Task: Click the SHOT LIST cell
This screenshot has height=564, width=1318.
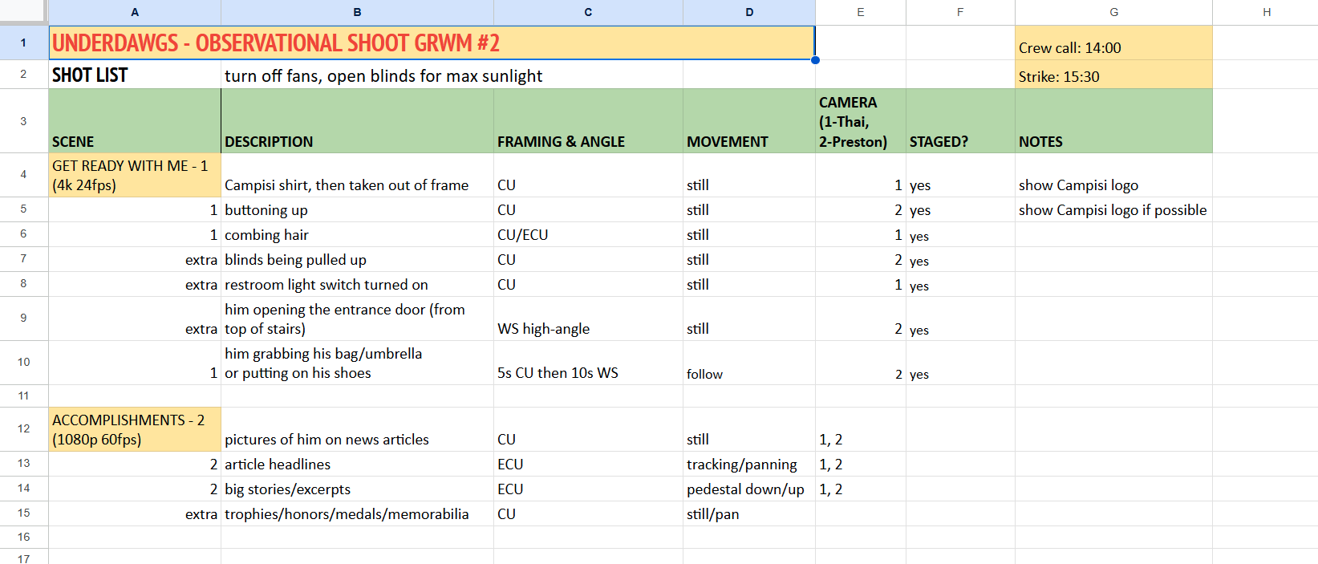Action: coord(135,75)
